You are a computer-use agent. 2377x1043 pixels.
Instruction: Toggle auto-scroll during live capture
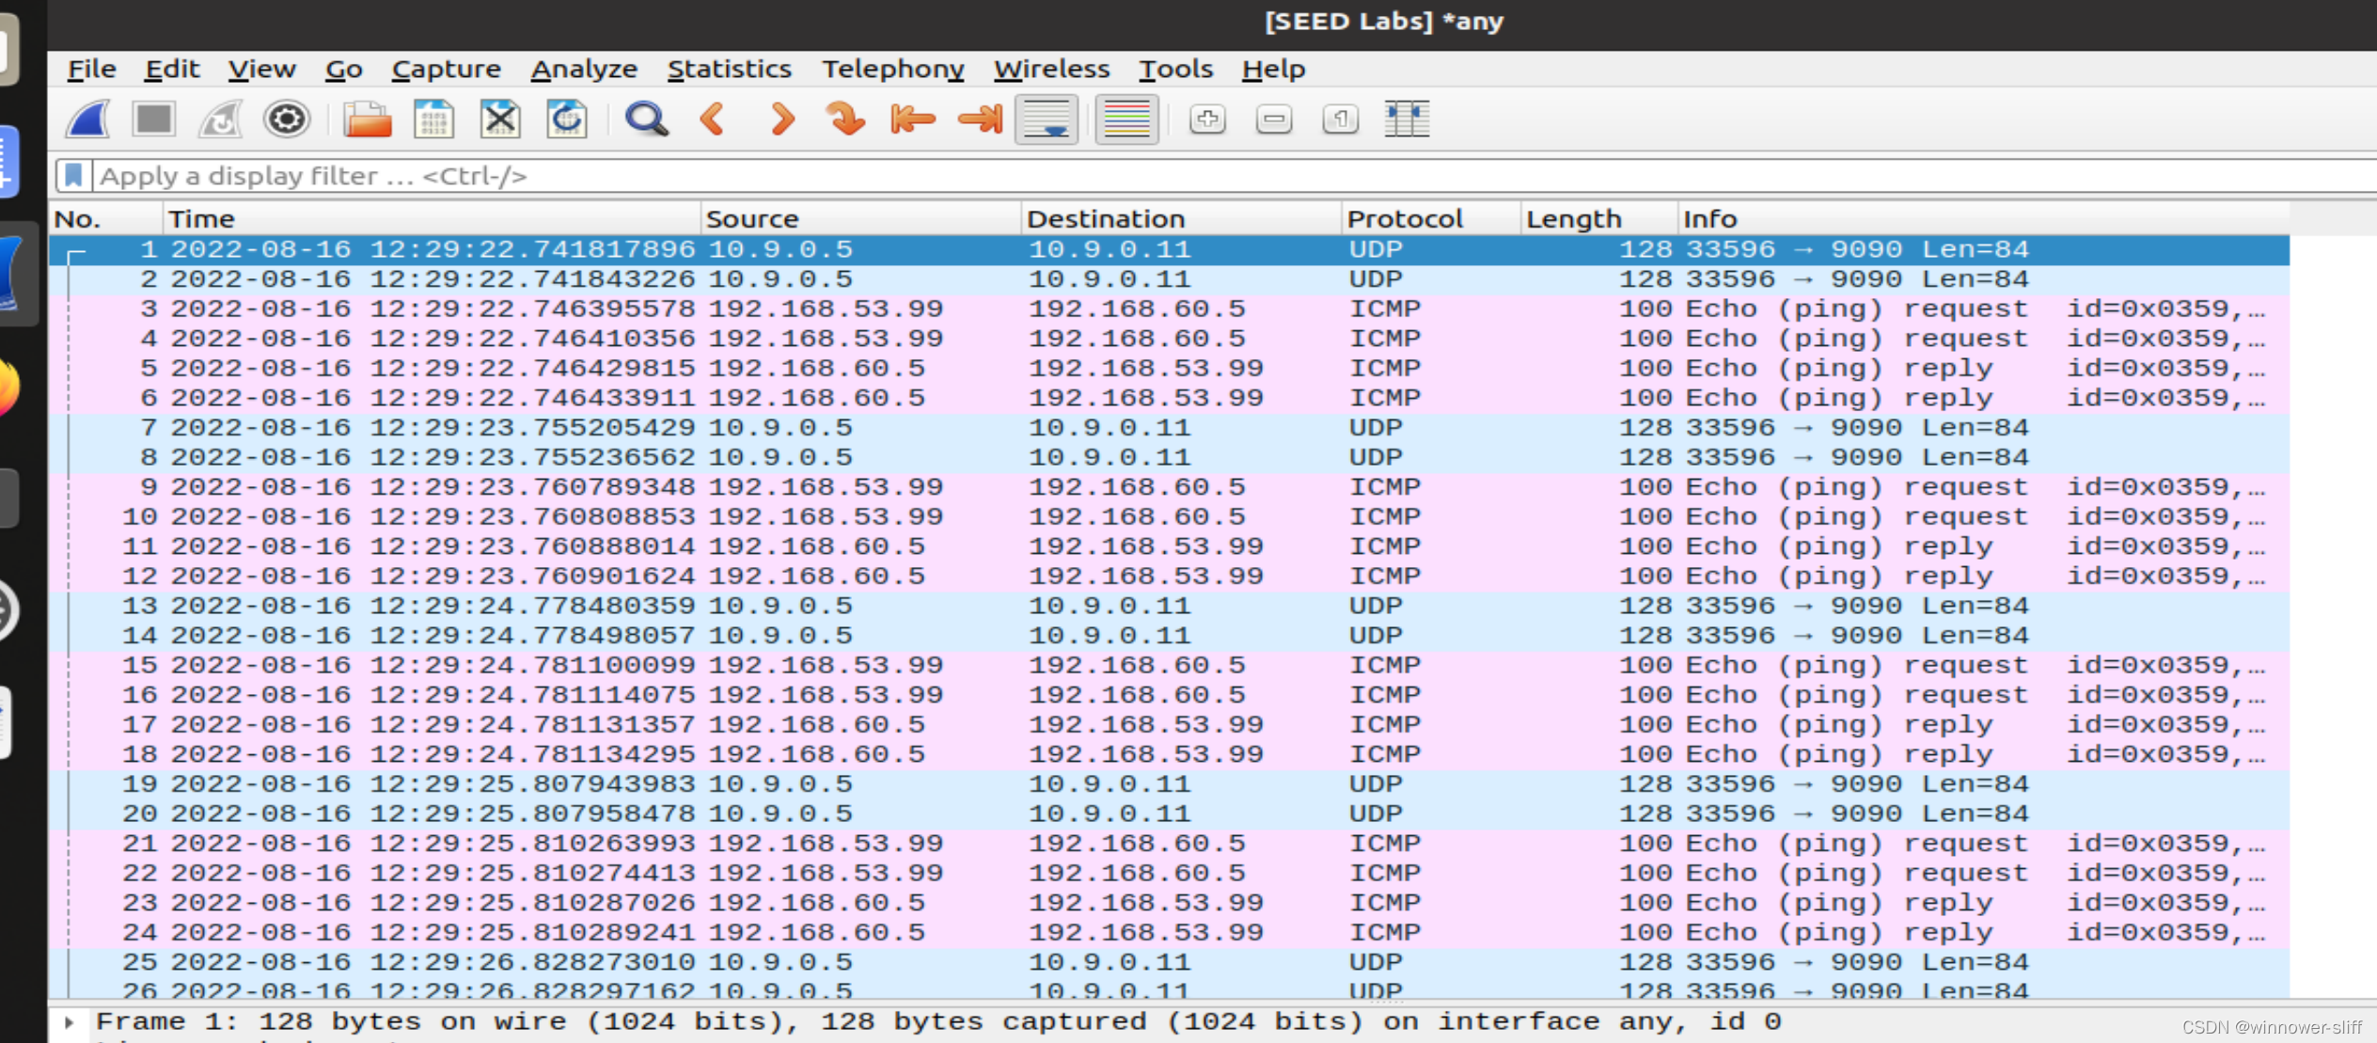(x=1047, y=119)
